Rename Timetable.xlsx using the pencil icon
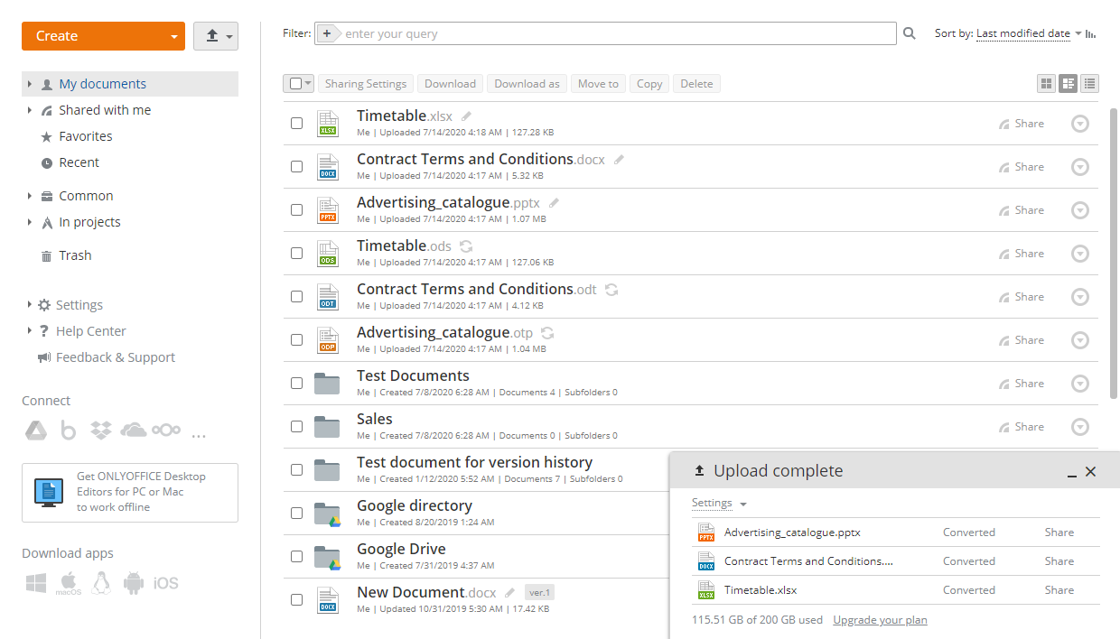 pyautogui.click(x=465, y=115)
